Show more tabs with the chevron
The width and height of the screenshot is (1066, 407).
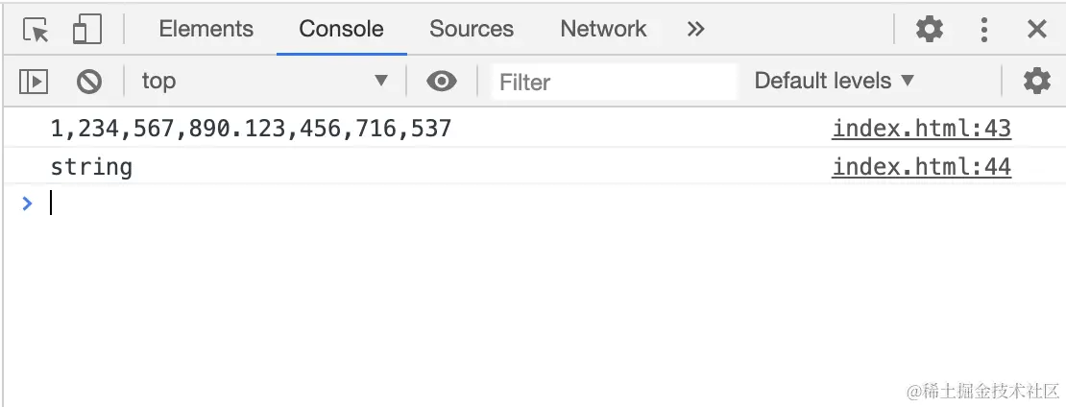coord(696,30)
